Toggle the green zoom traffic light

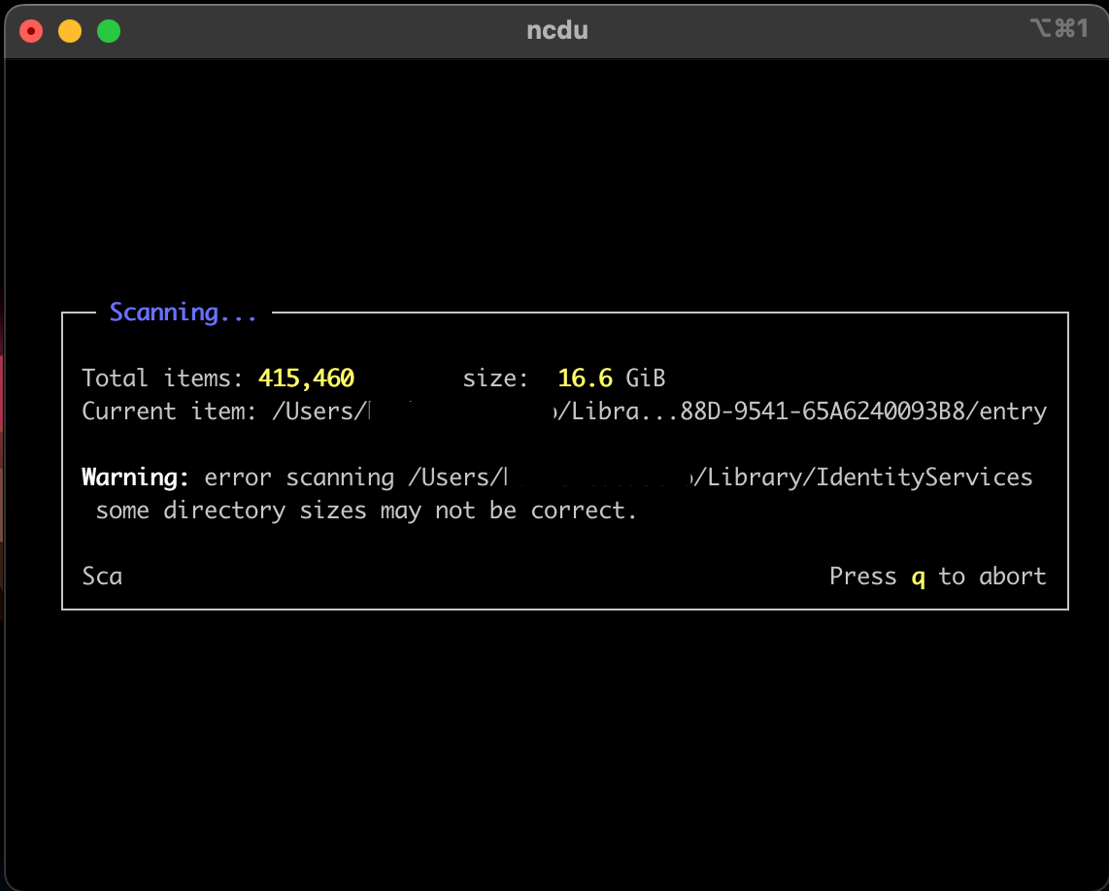pyautogui.click(x=109, y=30)
